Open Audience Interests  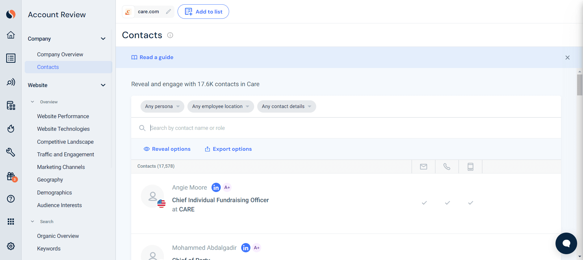pyautogui.click(x=59, y=205)
